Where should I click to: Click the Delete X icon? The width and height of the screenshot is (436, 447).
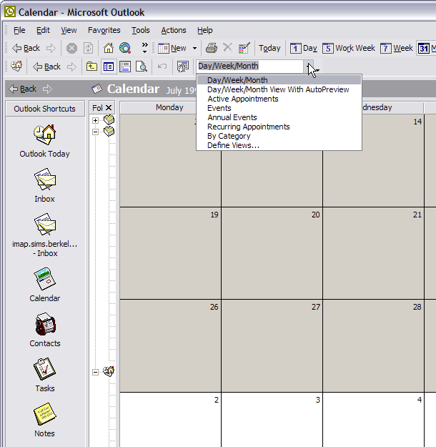(227, 48)
